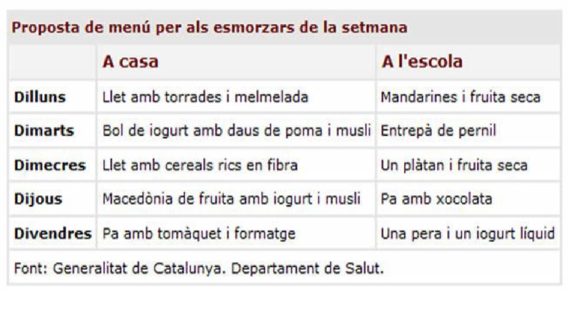Click 'Mandarines i fruita seca' cell
Screen dimensions: 568x319
pos(461,96)
